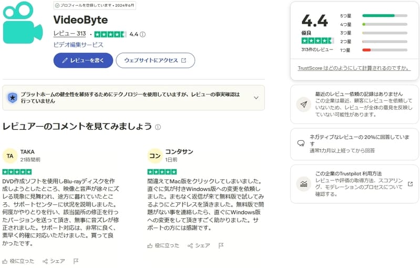Click the verified profile badge at top
The image size is (420, 268).
tap(95, 5)
